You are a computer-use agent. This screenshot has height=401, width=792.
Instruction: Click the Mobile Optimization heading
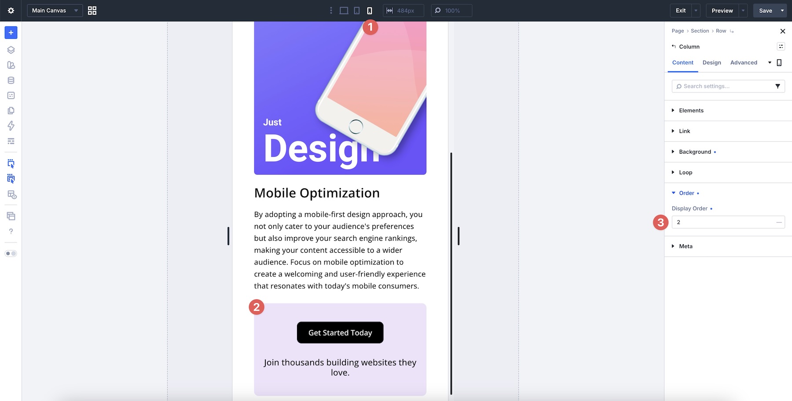pyautogui.click(x=317, y=193)
